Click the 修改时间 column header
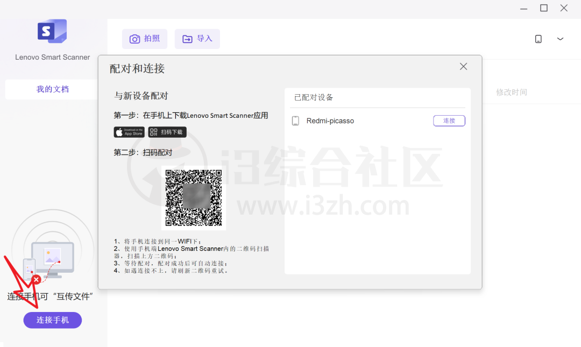Viewport: 581px width, 347px height. (512, 93)
